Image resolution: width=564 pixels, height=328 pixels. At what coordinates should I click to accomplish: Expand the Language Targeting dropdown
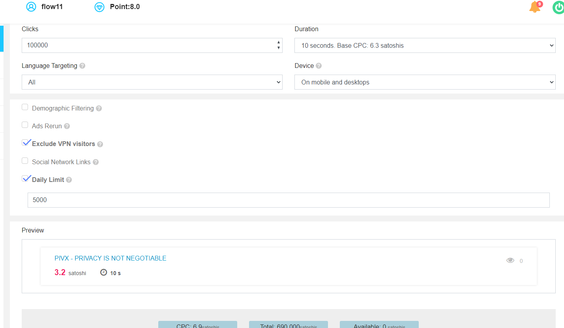pos(152,82)
